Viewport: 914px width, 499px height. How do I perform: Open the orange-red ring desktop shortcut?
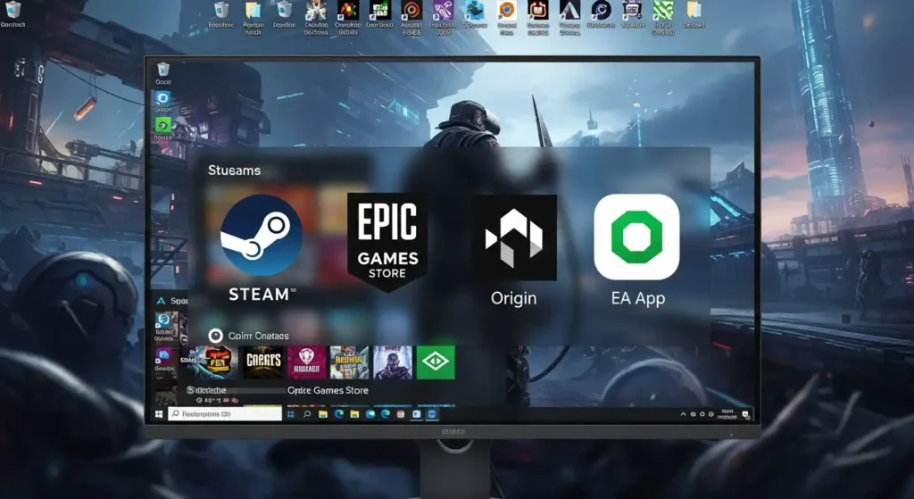(x=411, y=10)
